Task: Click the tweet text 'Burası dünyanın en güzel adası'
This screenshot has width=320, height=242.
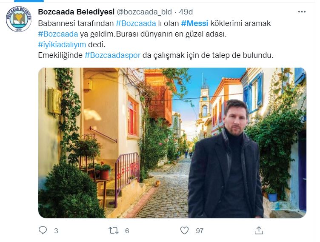Action: (171, 34)
